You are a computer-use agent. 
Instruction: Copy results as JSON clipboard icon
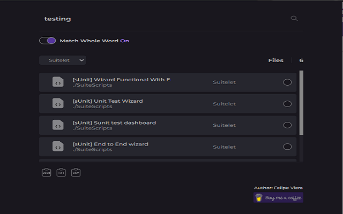tap(47, 172)
